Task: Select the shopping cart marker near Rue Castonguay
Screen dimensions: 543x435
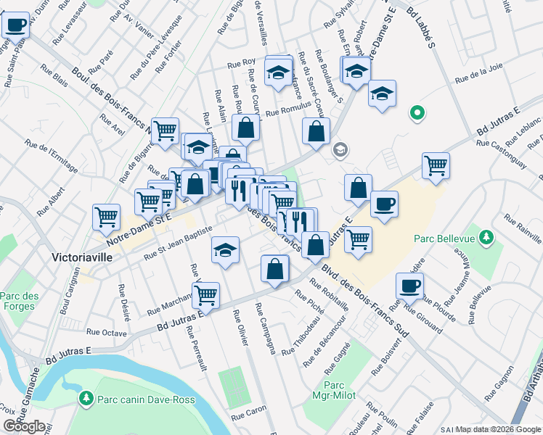Action: 436,166
